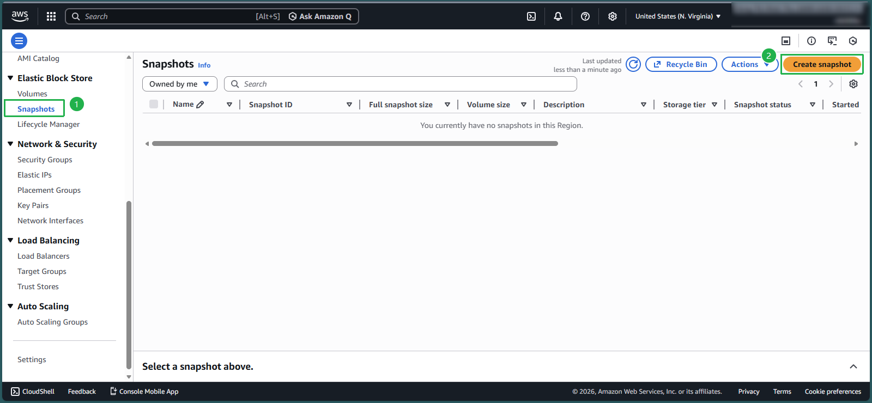The image size is (872, 403).
Task: Open Load Balancers
Action: click(x=43, y=256)
